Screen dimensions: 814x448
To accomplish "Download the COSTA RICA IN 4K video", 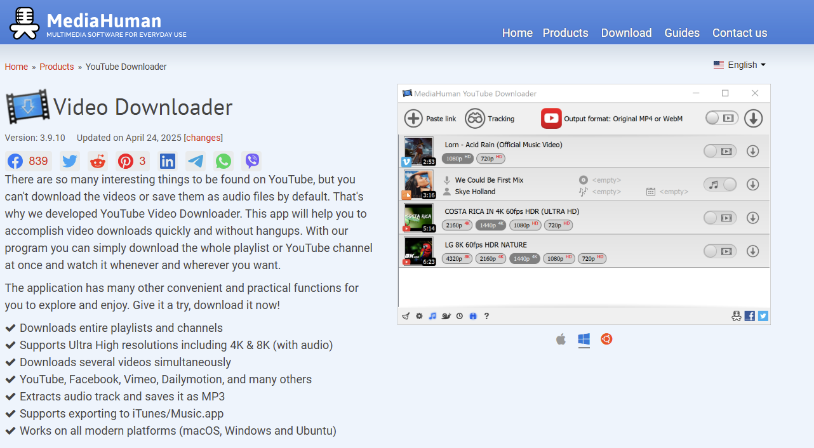I will click(752, 218).
